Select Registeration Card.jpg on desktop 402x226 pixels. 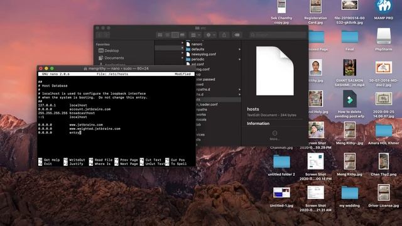(x=315, y=6)
